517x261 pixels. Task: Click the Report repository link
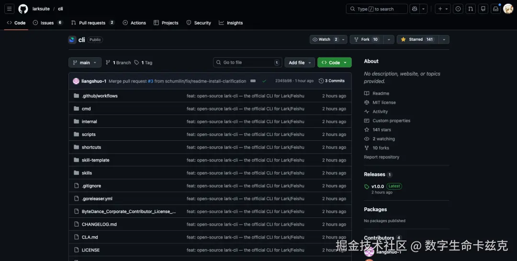pyautogui.click(x=382, y=157)
